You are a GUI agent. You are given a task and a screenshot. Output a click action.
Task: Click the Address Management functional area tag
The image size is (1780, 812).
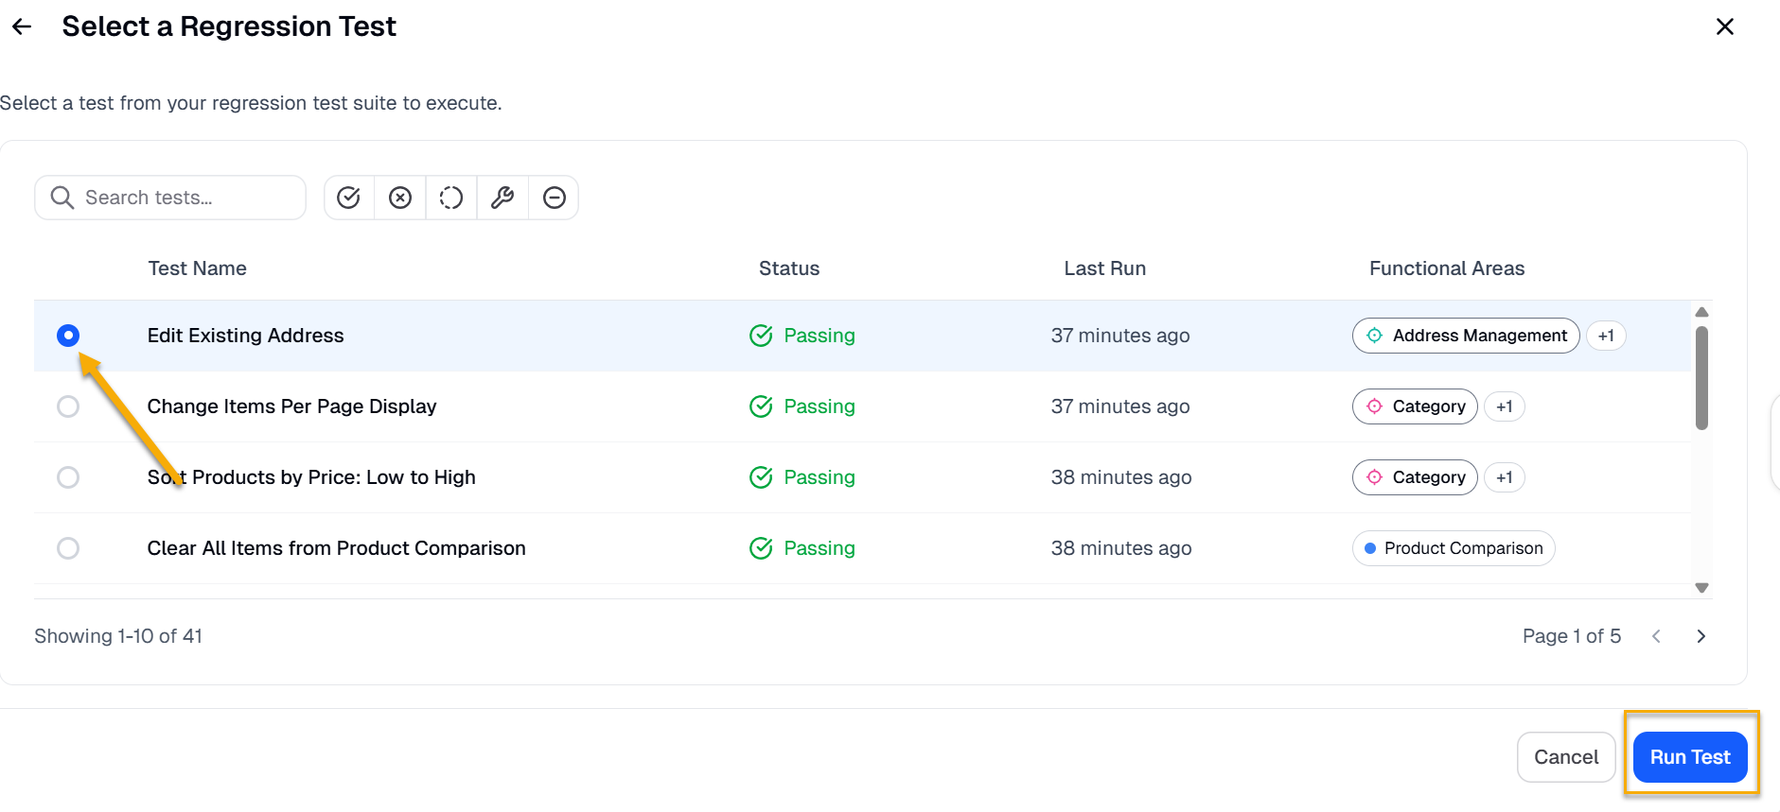click(1466, 336)
